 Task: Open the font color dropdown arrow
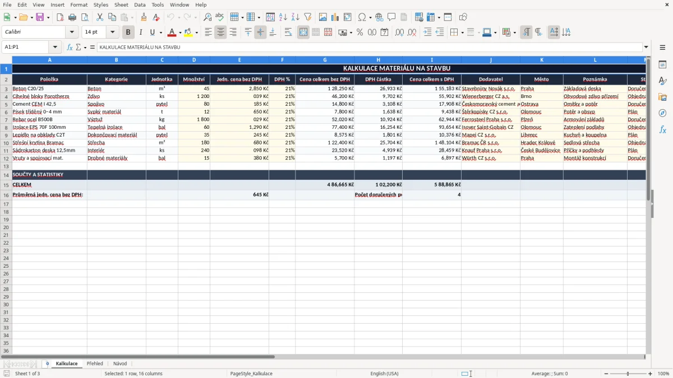[x=180, y=32]
